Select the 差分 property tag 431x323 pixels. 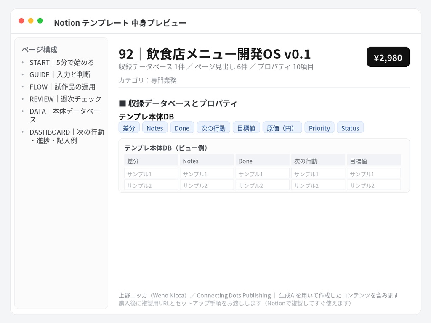coord(129,128)
